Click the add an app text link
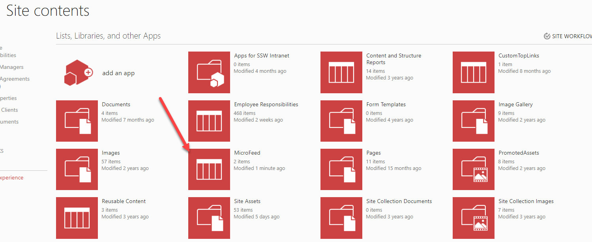The width and height of the screenshot is (592, 242). click(x=118, y=73)
